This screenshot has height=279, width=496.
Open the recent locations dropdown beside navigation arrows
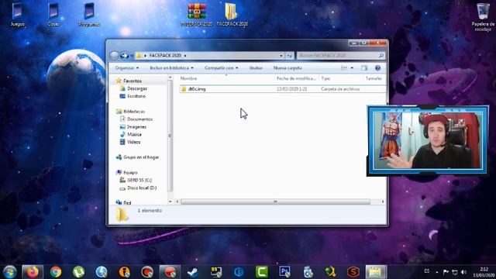tap(132, 56)
